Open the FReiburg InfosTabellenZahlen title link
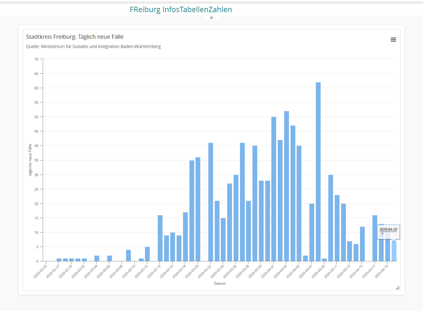 tap(181, 10)
